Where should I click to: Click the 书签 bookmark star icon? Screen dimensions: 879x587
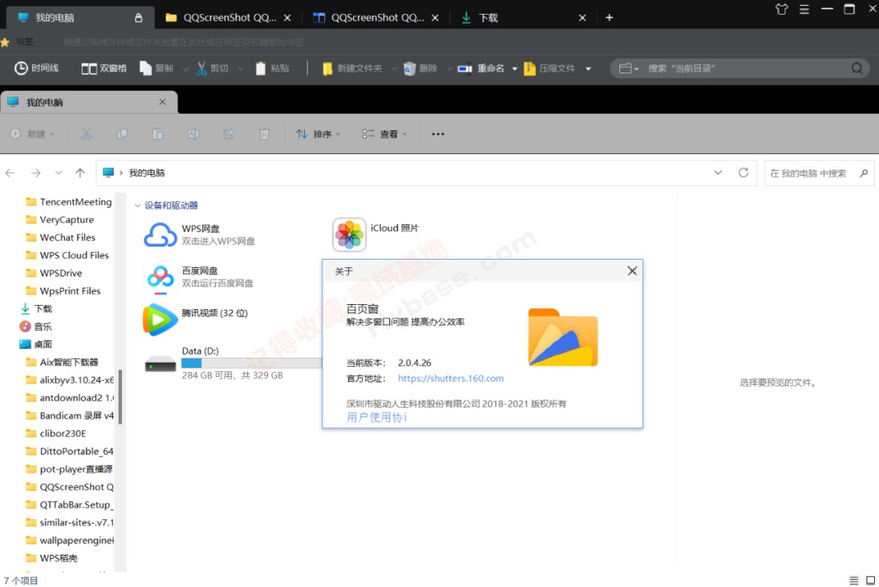click(x=5, y=42)
